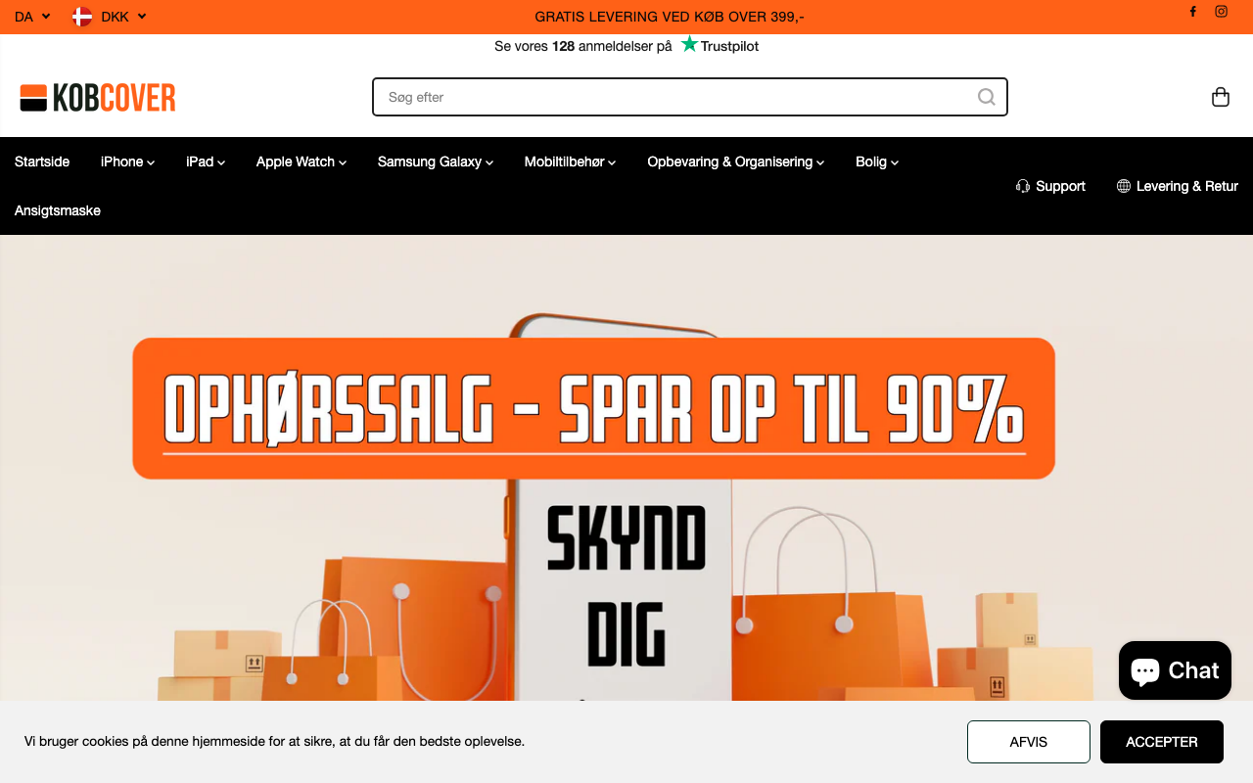Click the search magnifier icon
Image resolution: width=1253 pixels, height=783 pixels.
[x=986, y=97]
